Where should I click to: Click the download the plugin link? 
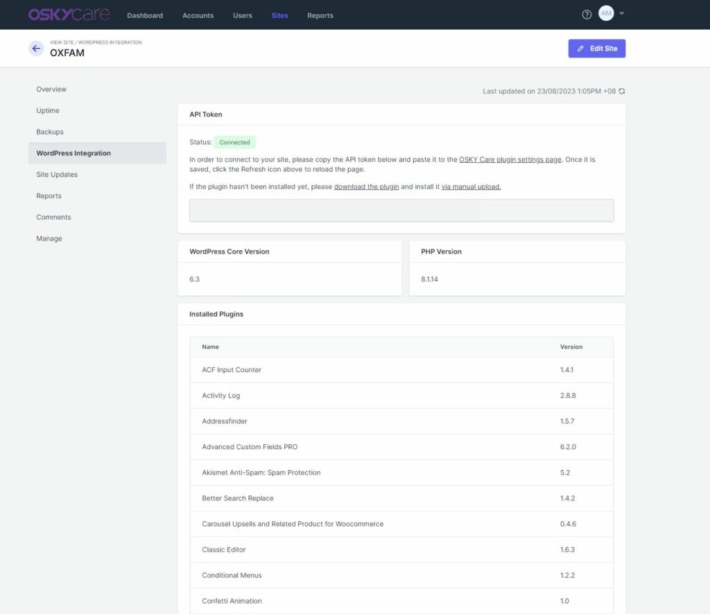tap(366, 186)
